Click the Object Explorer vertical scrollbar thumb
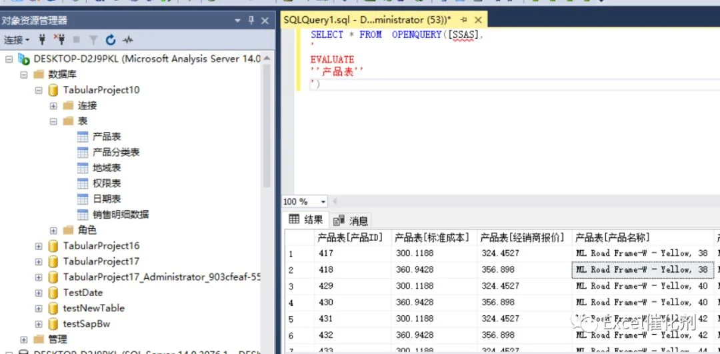The height and width of the screenshot is (354, 720). coord(266,126)
